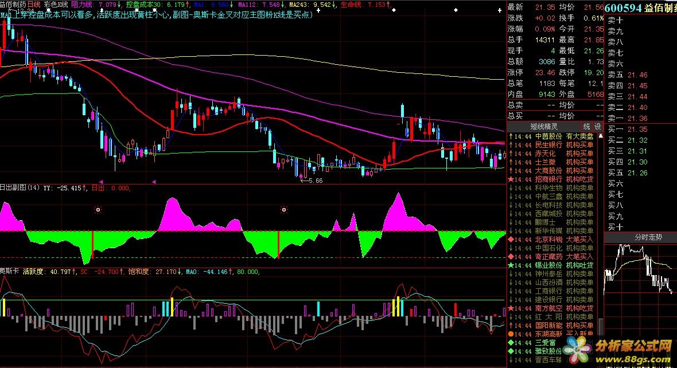Select the 建设银行 机构卖单 row
Viewport: 677px width, 368px height.
pyautogui.click(x=553, y=300)
